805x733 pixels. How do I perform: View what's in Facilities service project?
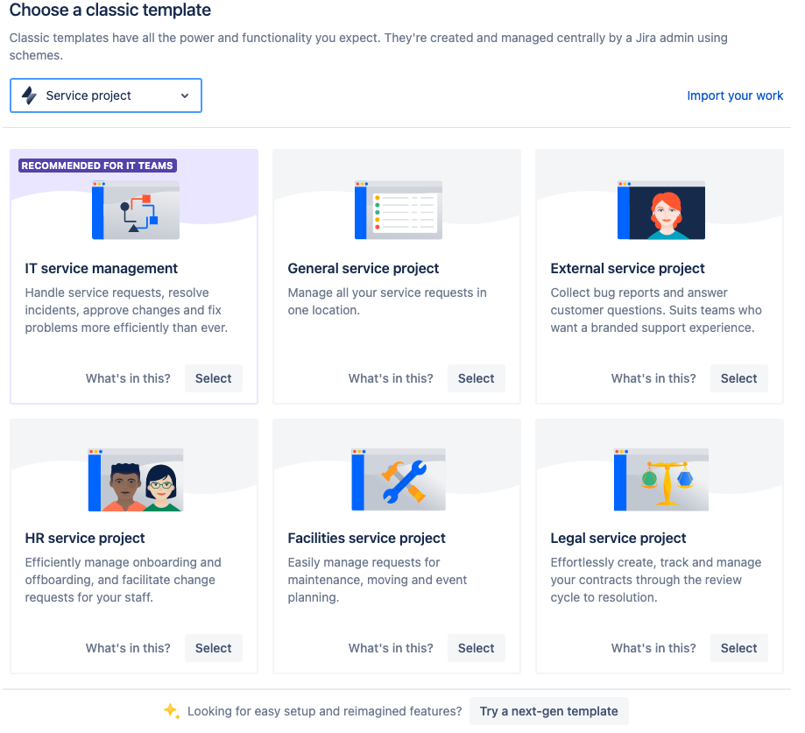[x=391, y=648]
